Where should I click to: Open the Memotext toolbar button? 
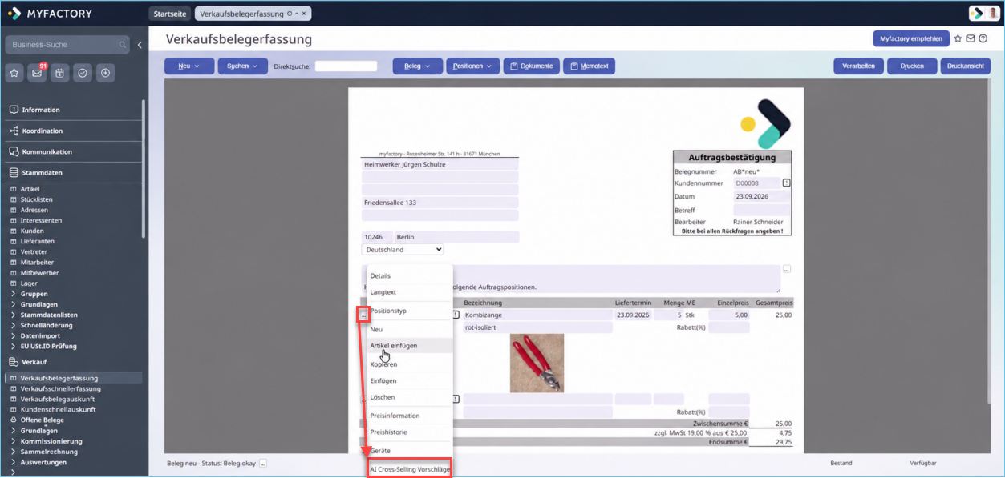pos(589,66)
